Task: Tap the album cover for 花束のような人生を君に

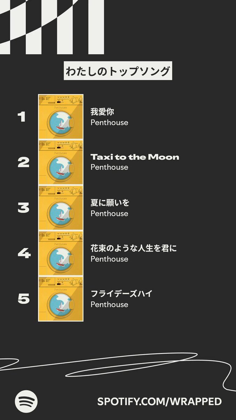Action: 60,253
